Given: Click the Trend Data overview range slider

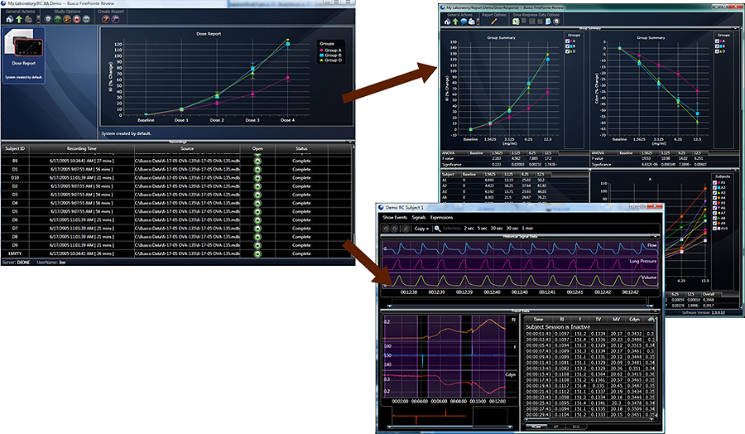Looking at the screenshot, I should pos(449,427).
